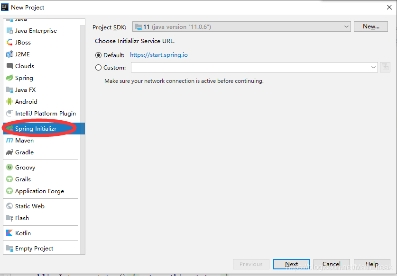Click the Grails icon
The width and height of the screenshot is (397, 276).
tap(9, 179)
